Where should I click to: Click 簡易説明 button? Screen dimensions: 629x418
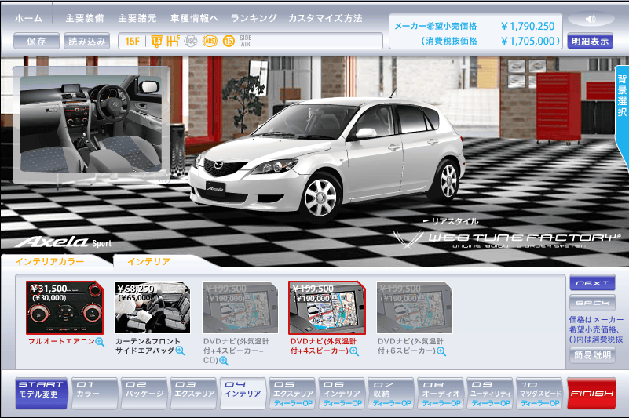click(x=593, y=355)
